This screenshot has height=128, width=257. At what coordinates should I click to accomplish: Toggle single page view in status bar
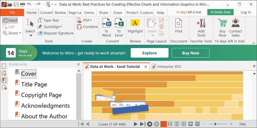point(163,124)
